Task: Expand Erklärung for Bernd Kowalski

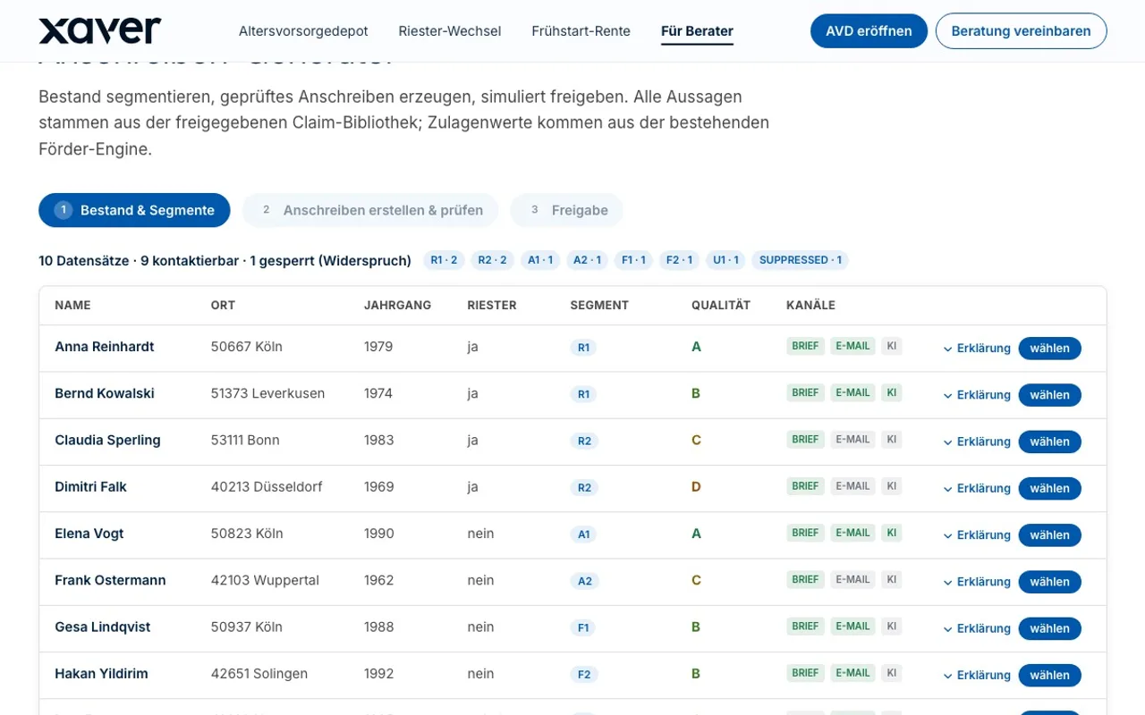Action: 977,395
